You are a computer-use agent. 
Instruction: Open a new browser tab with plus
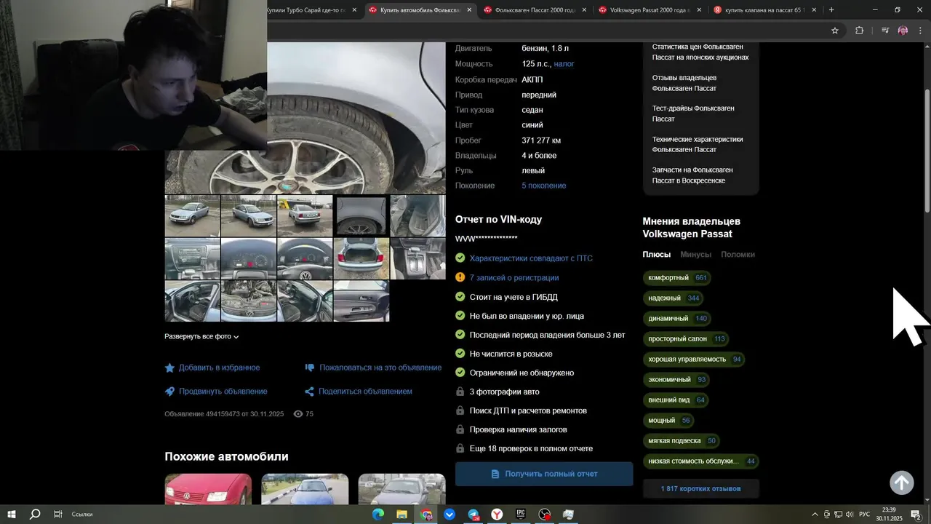(x=831, y=10)
